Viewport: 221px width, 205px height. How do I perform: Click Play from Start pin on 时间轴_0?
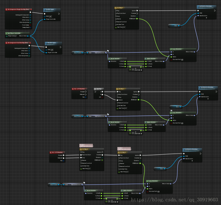tap(116, 13)
